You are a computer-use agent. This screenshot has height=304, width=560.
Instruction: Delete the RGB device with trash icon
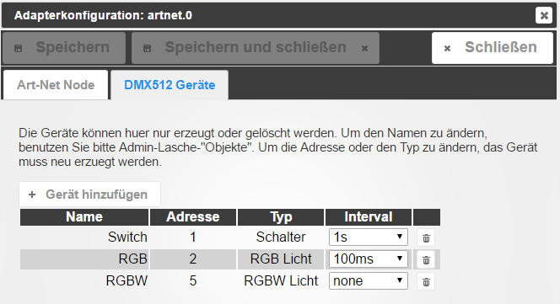pyautogui.click(x=426, y=260)
